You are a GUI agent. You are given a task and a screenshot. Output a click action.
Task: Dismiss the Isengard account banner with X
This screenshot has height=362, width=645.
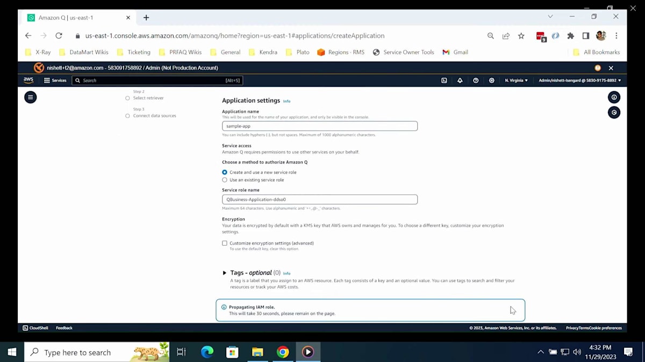(x=611, y=68)
